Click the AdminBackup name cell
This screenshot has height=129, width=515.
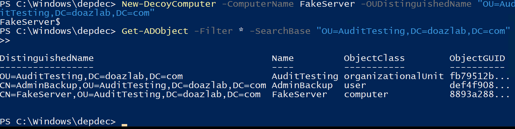[302, 85]
